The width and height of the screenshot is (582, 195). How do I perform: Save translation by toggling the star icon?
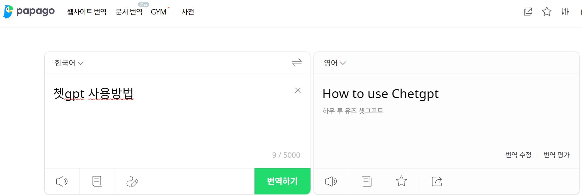[x=402, y=181]
